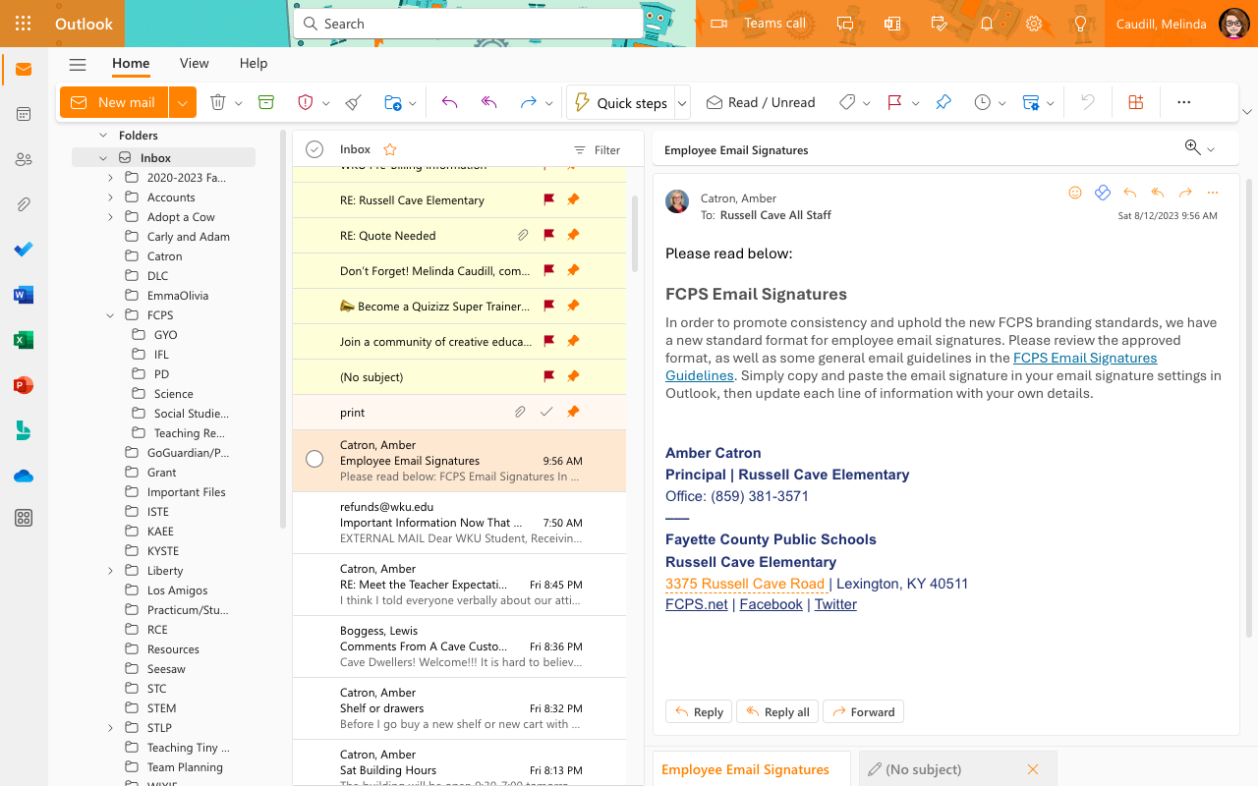Click the Archive icon in ribbon
Viewport: 1258px width, 786px height.
[x=266, y=102]
